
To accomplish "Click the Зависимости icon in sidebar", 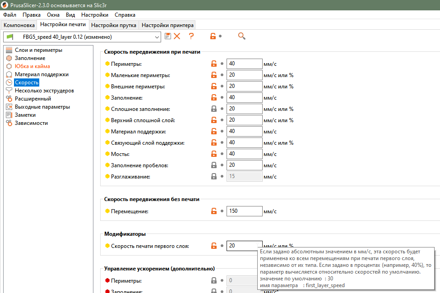I will point(9,123).
